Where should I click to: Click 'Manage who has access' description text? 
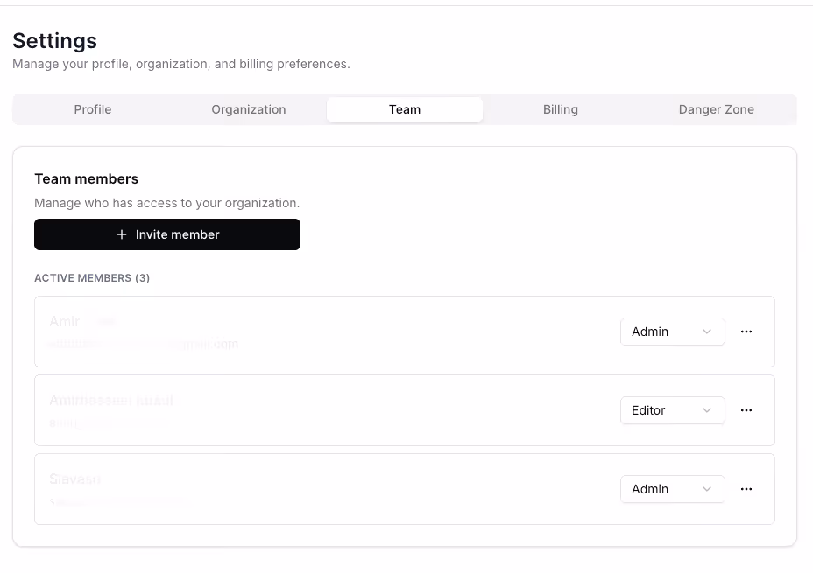(167, 203)
